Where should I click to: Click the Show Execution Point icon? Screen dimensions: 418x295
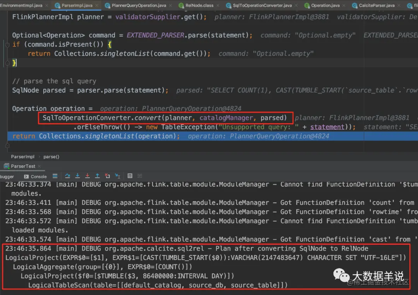55,176
